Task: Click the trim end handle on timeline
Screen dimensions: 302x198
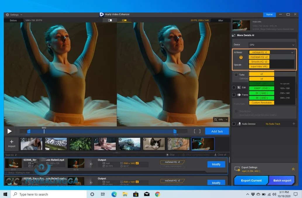Action: [x=175, y=131]
